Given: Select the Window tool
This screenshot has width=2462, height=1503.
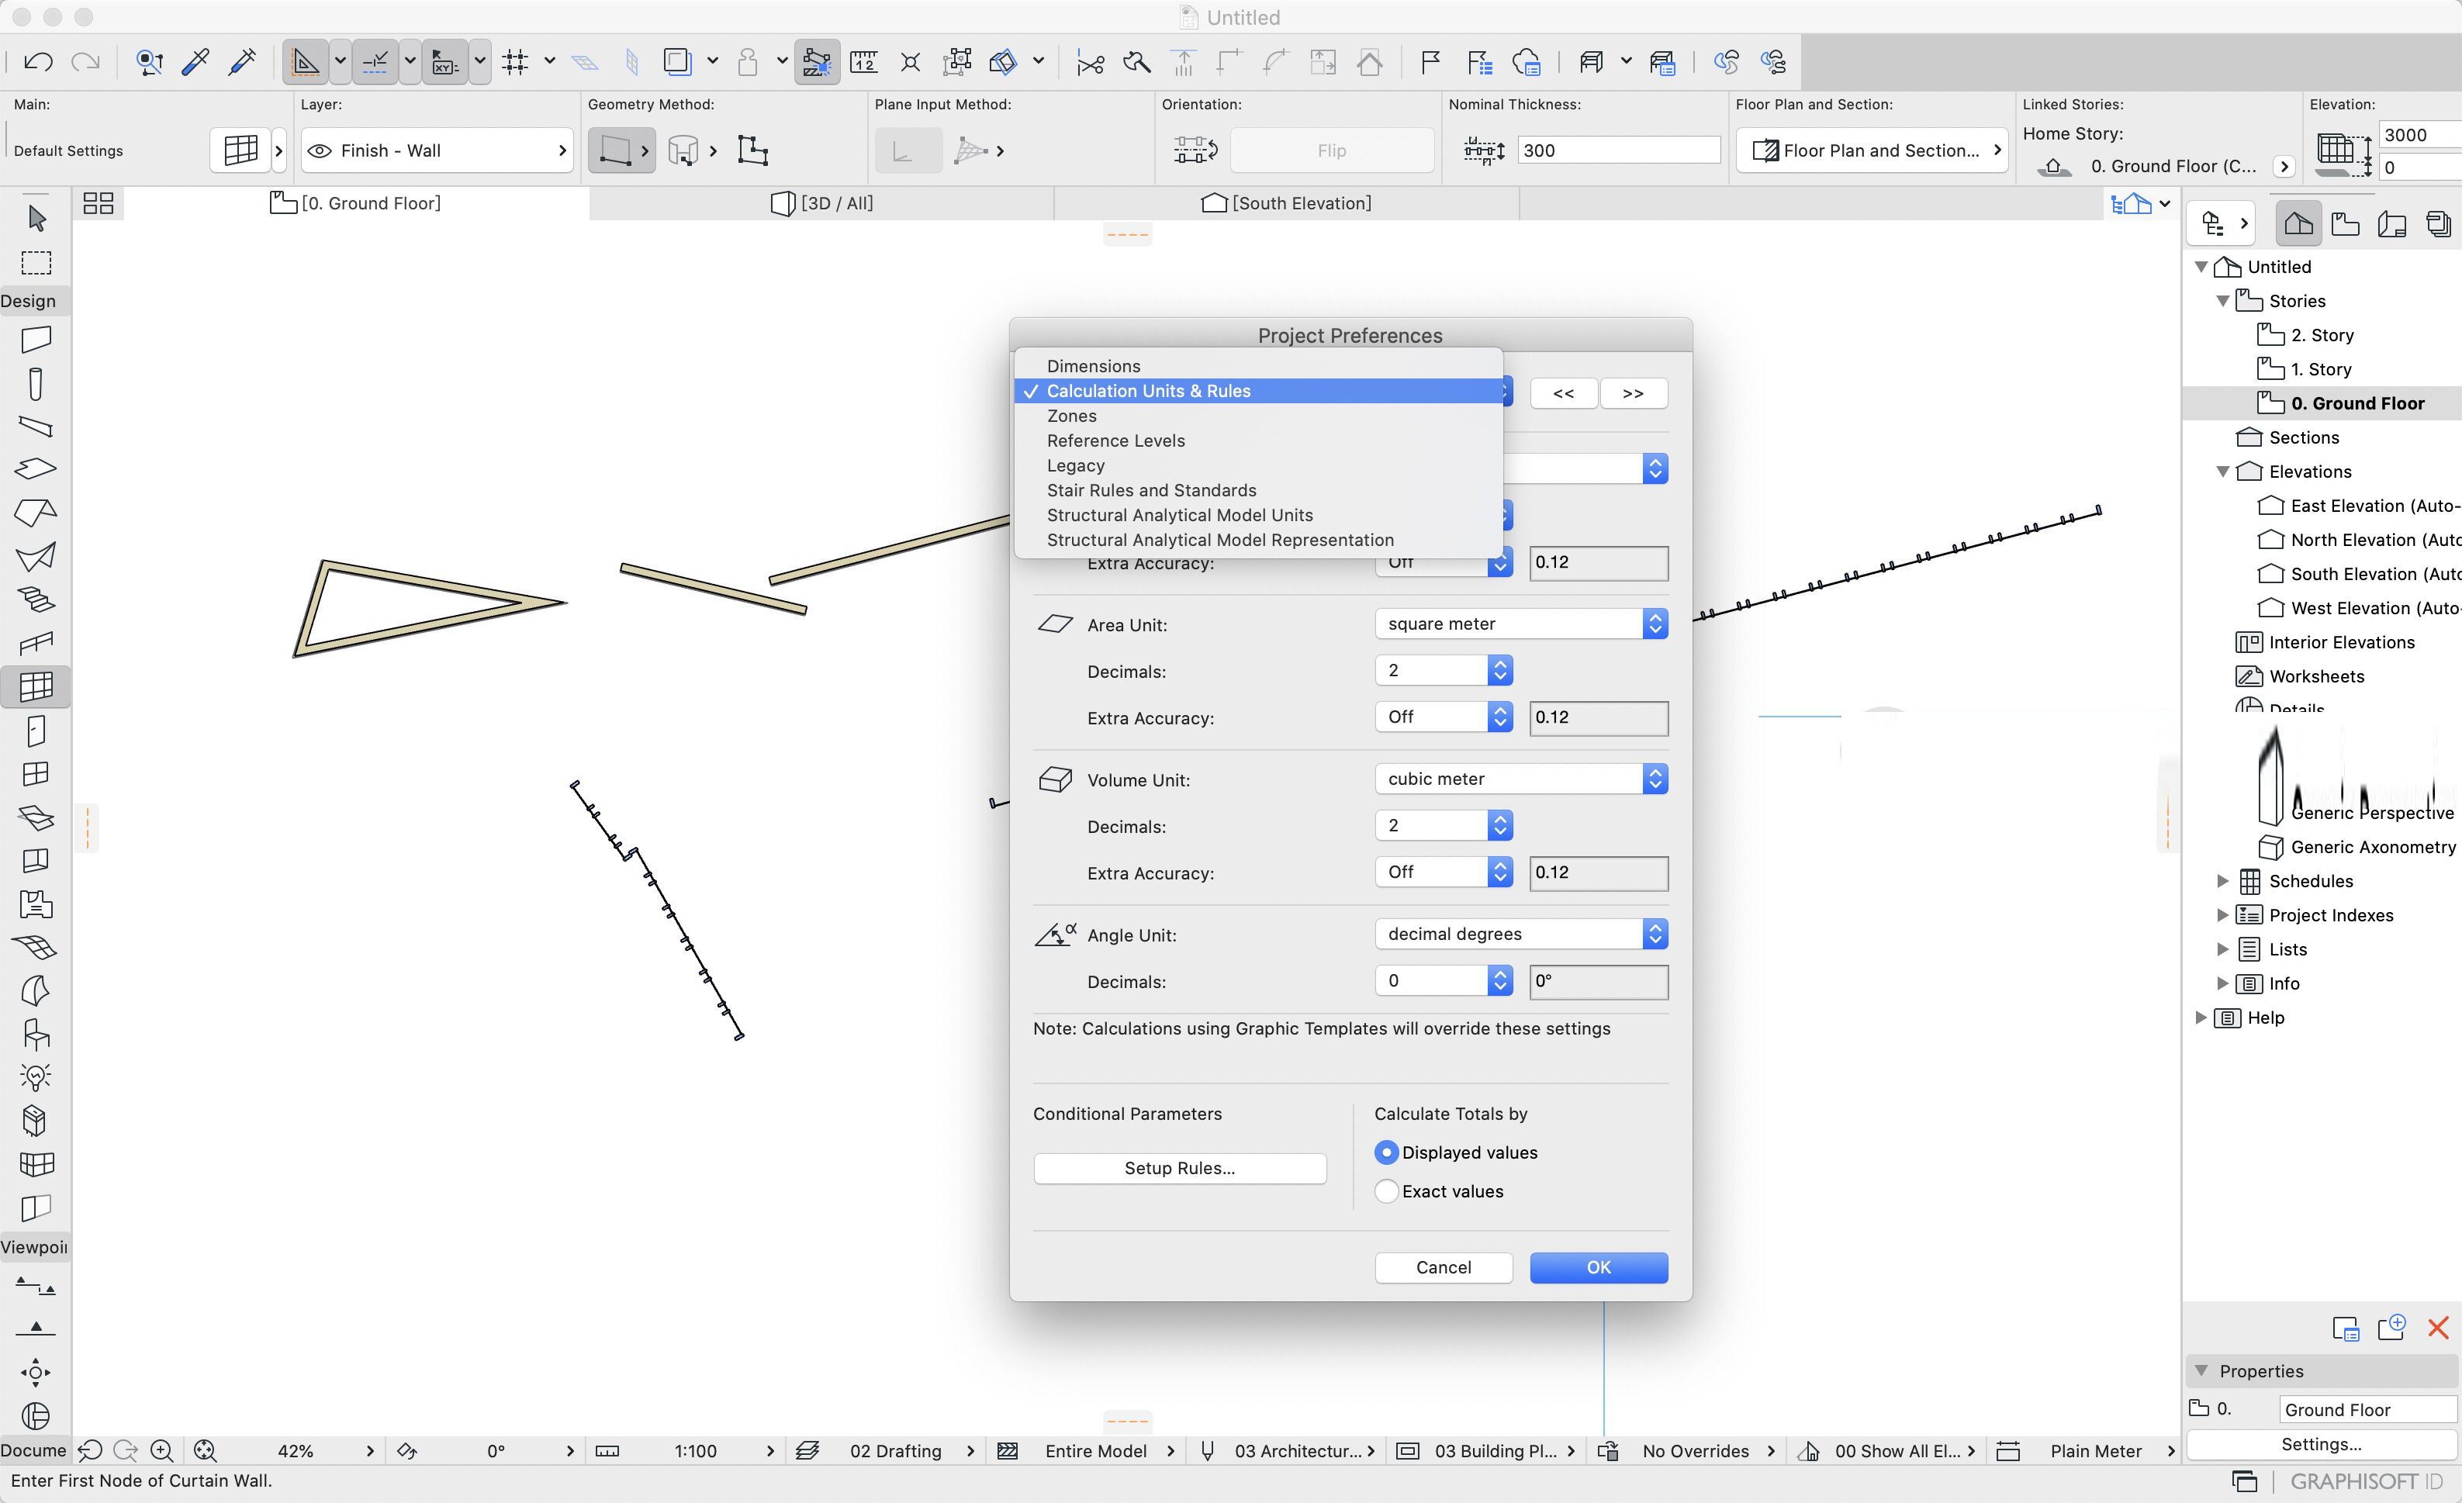Looking at the screenshot, I should [x=36, y=775].
